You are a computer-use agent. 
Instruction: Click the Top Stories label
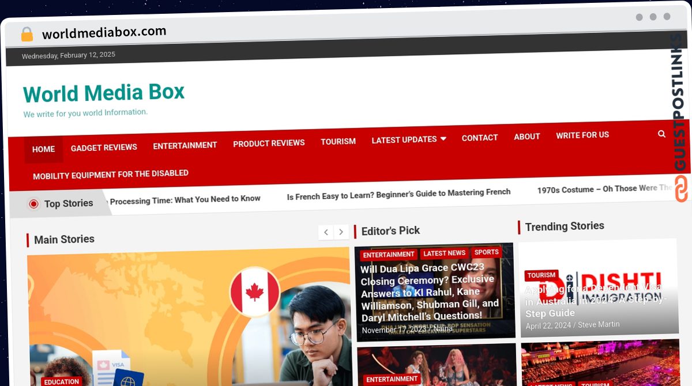tap(69, 203)
